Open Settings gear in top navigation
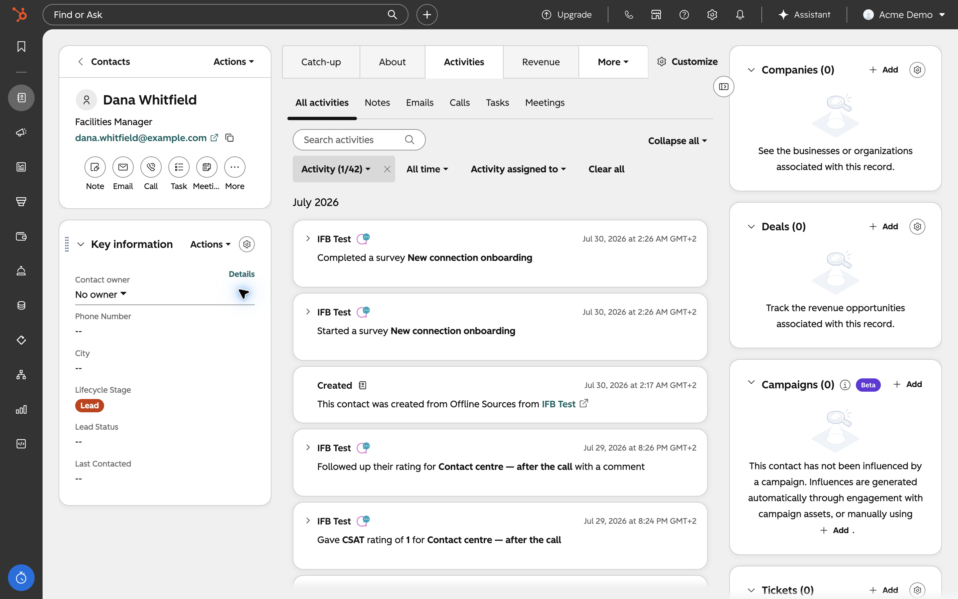This screenshot has height=599, width=958. [712, 15]
